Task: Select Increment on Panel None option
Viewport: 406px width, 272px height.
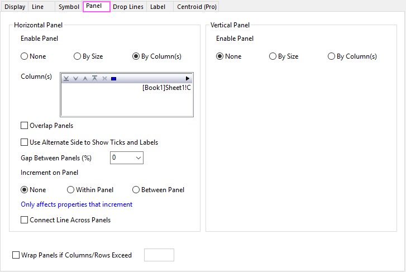Action: [x=33, y=190]
